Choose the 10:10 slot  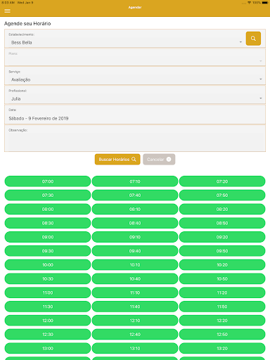135,265
